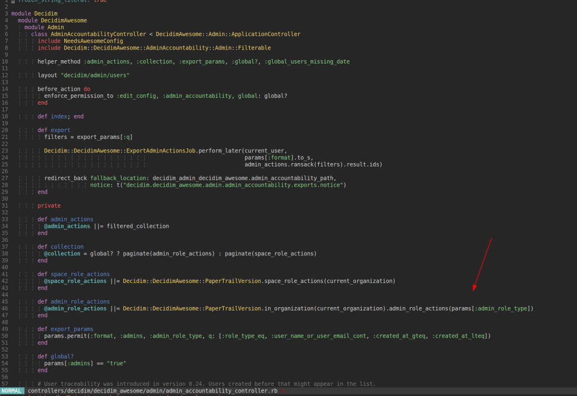The image size is (577, 396).
Task: Place cursor on before_action on line 14
Action: (x=59, y=89)
